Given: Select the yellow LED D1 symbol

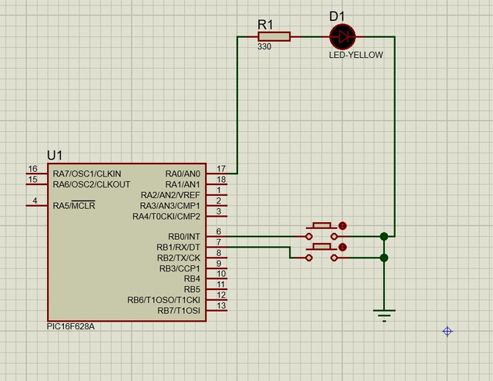Looking at the screenshot, I should 342,37.
